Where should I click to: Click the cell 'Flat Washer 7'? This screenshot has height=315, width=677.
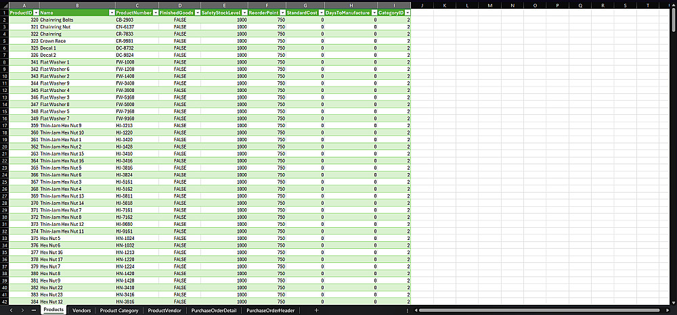click(77, 118)
